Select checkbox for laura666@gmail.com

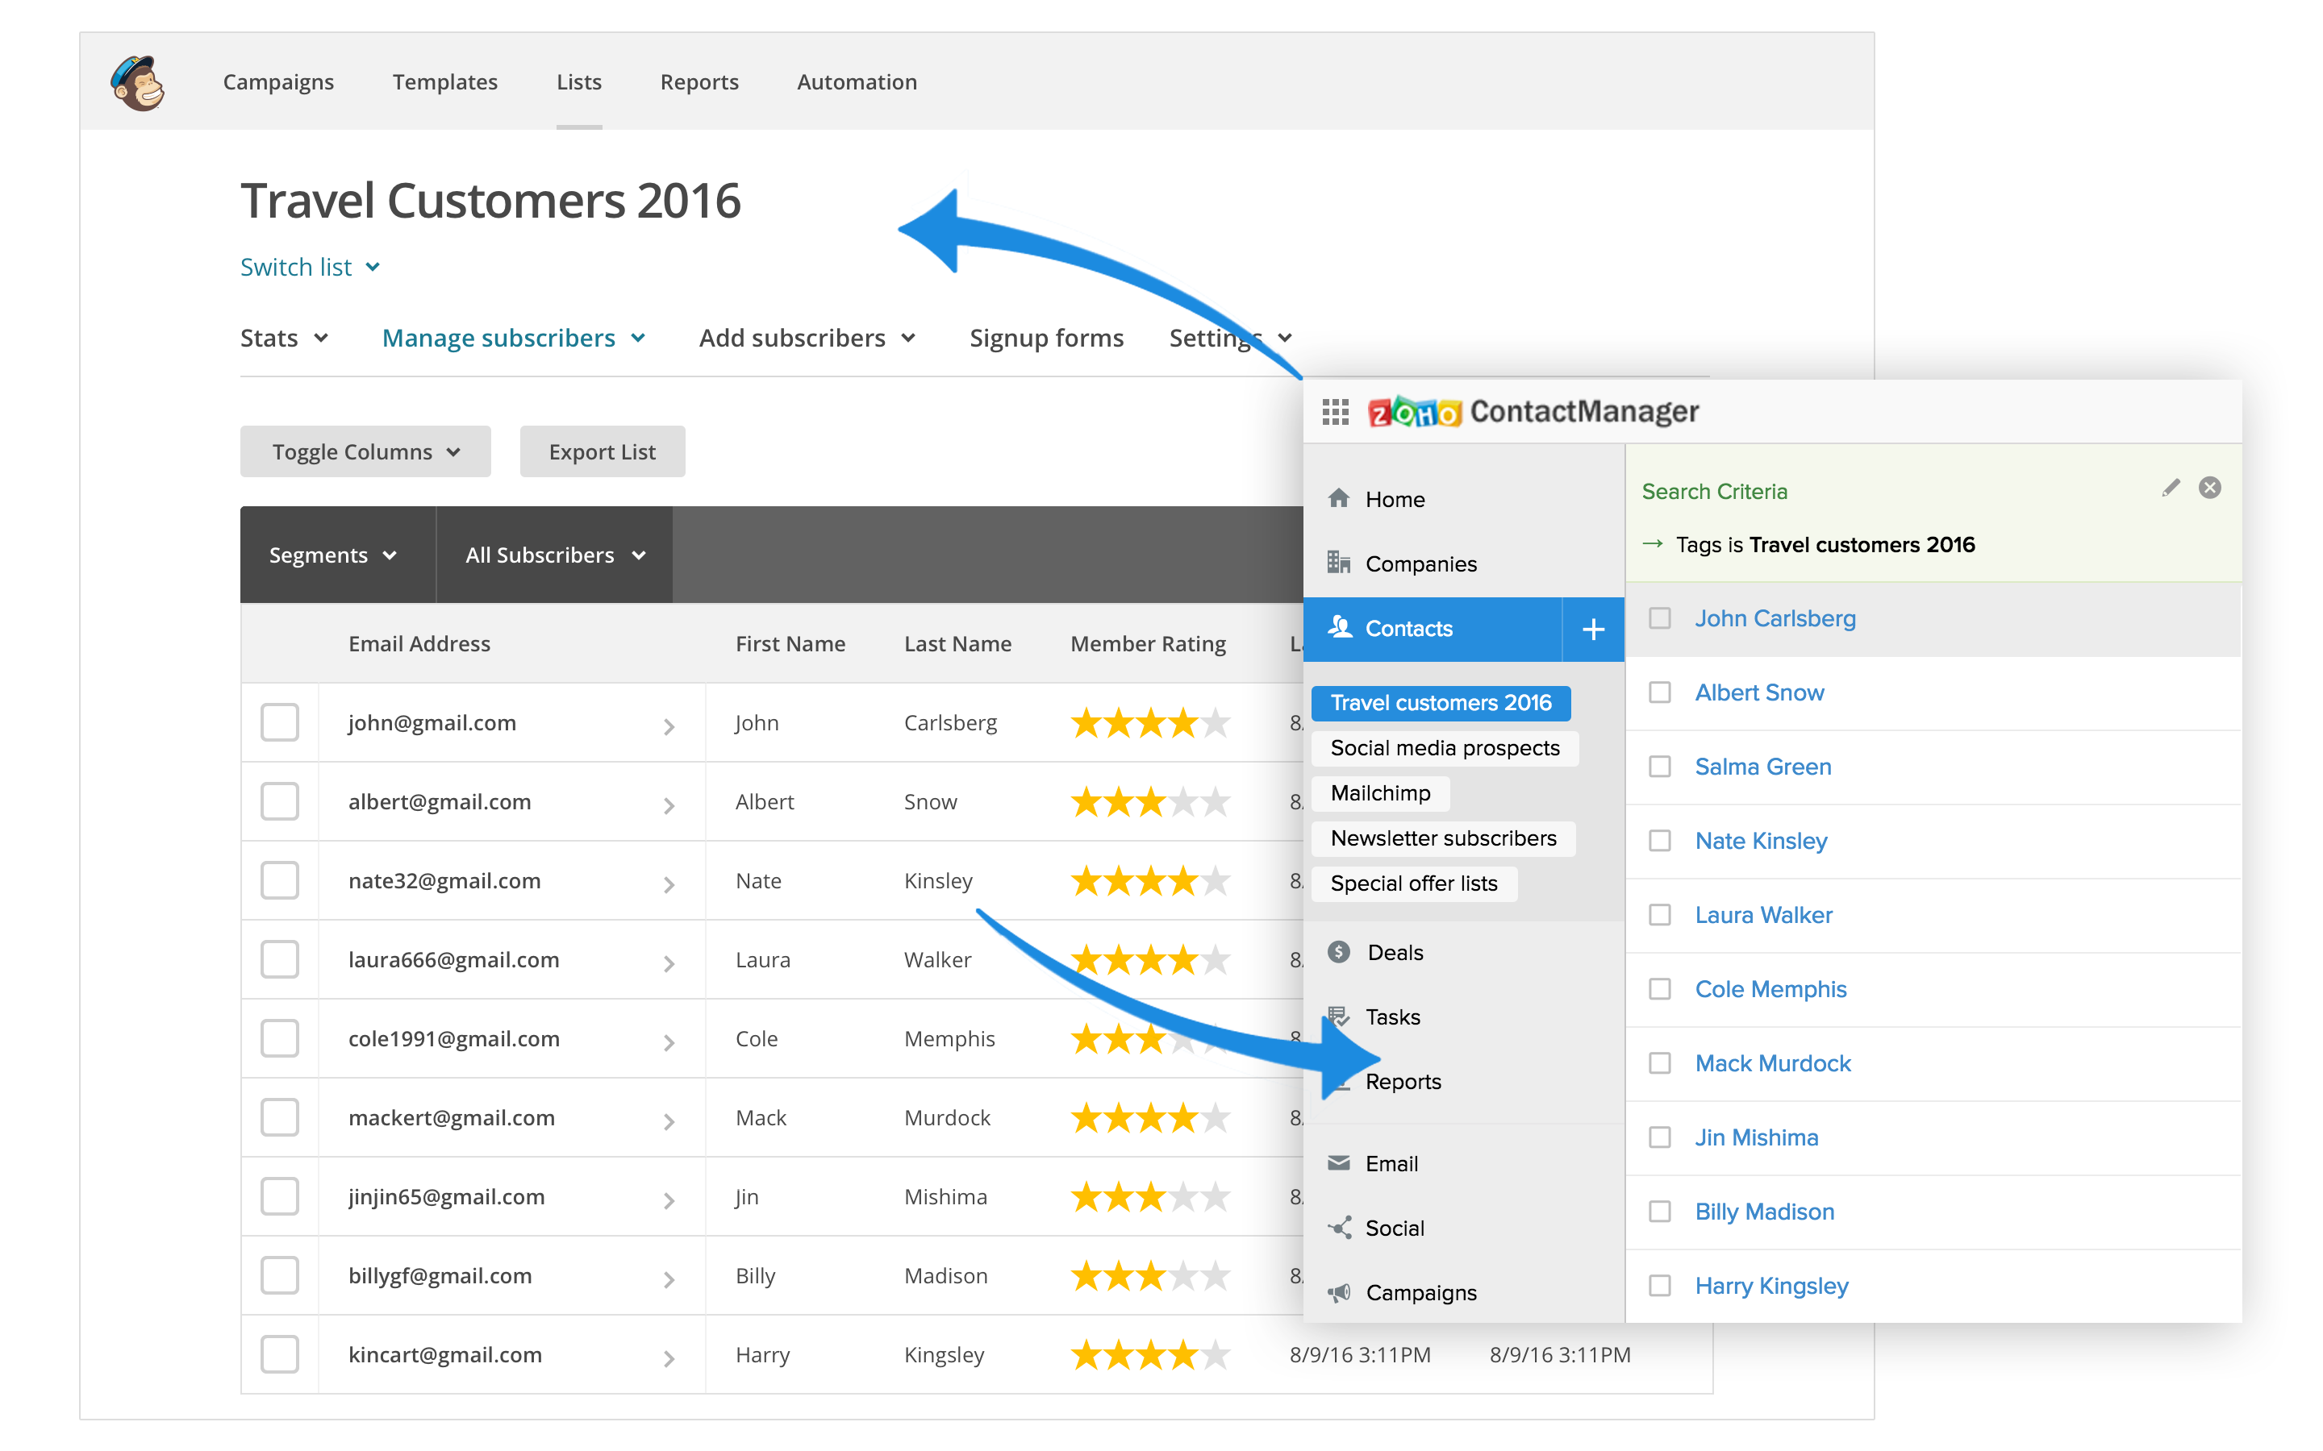[279, 959]
